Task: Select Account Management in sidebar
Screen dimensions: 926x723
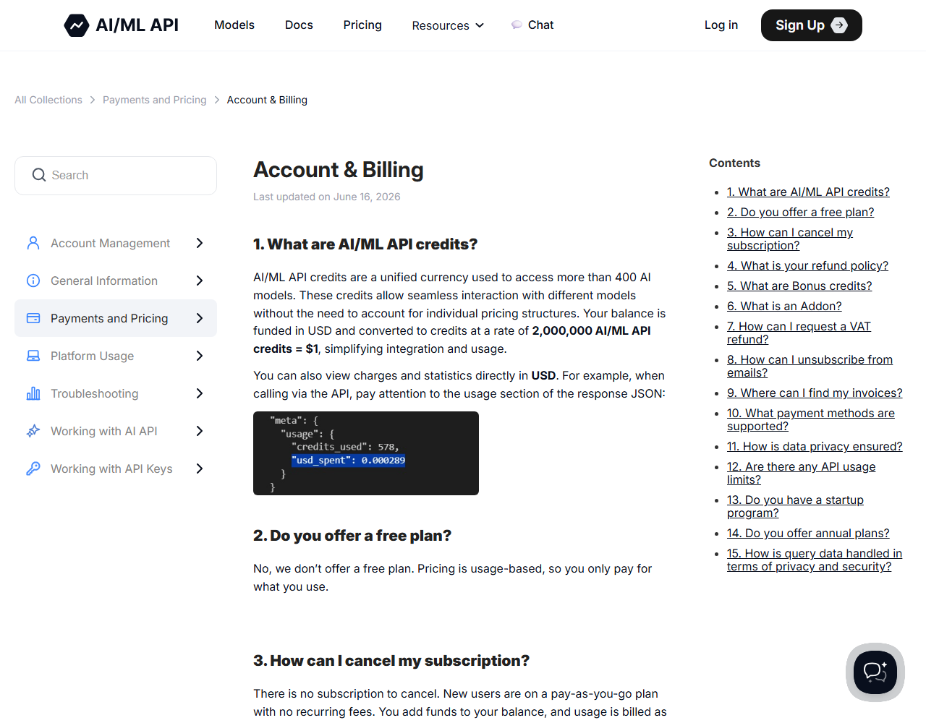Action: (x=116, y=243)
